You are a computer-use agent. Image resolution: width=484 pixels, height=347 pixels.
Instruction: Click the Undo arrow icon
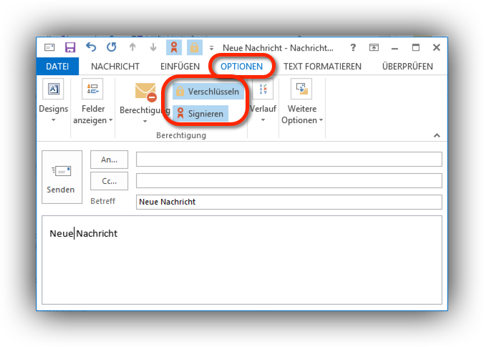[x=91, y=47]
